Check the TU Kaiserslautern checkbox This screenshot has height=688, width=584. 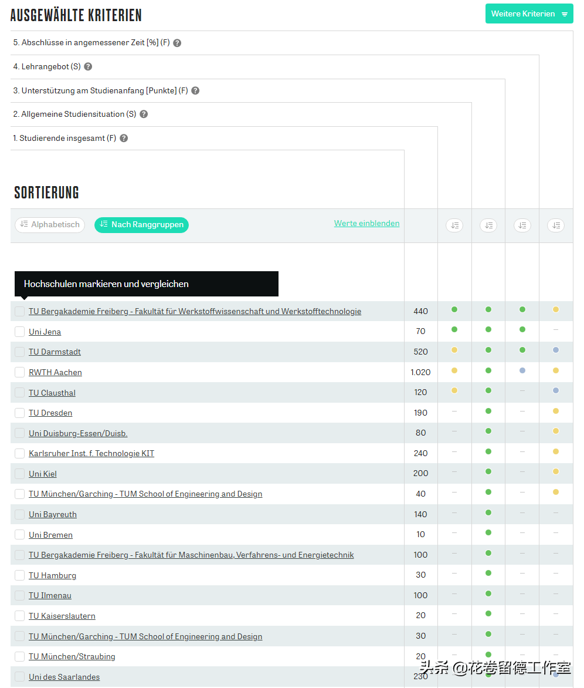20,616
